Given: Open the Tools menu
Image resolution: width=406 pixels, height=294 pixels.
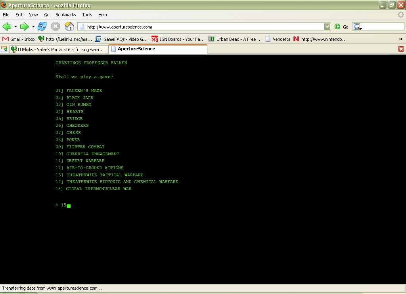Looking at the screenshot, I should click(87, 15).
